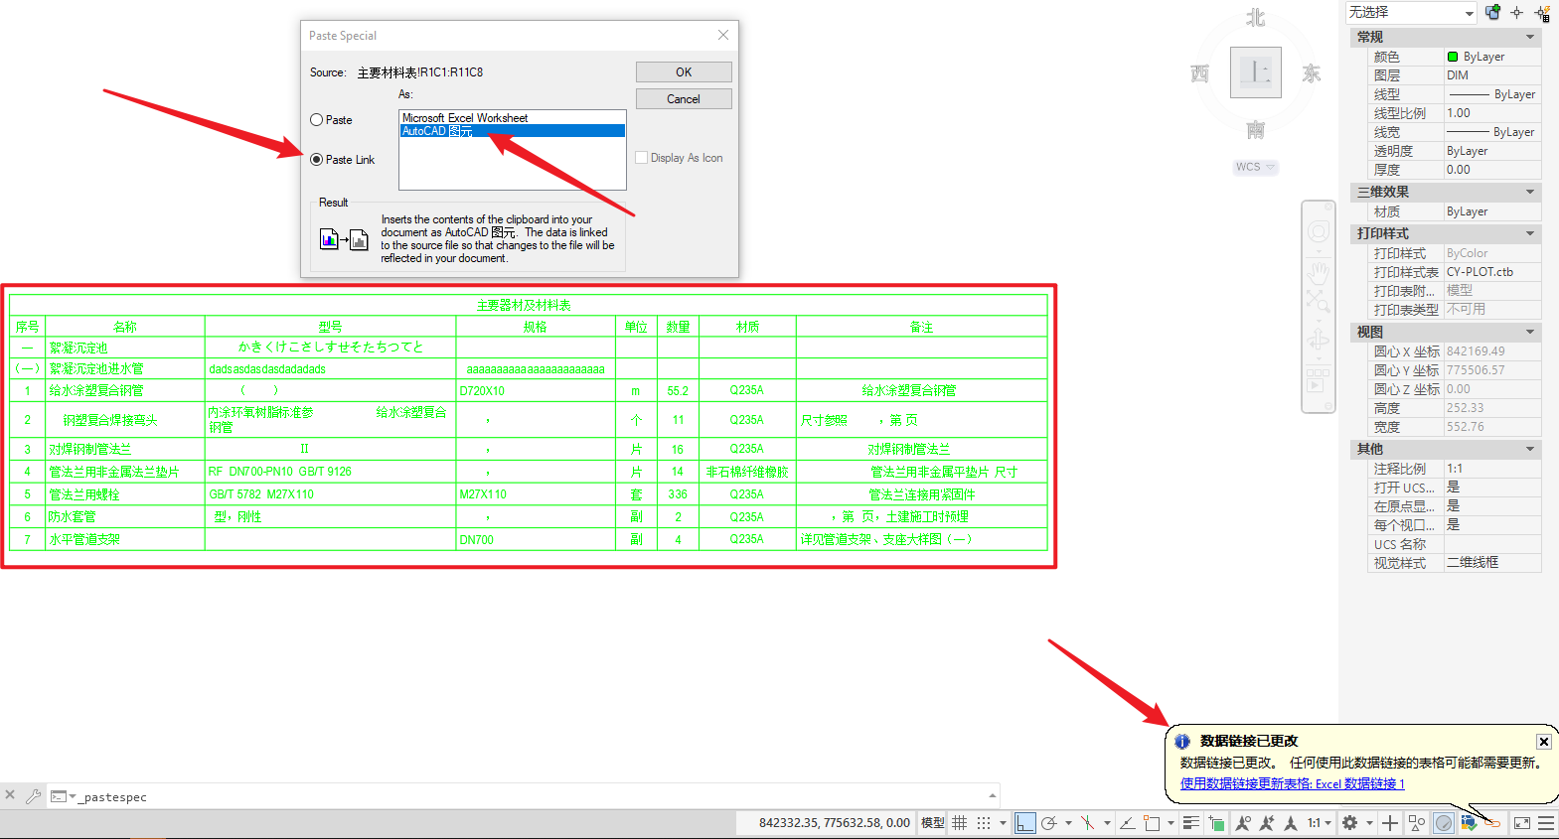Collapse the 常规 properties section

(x=1530, y=37)
